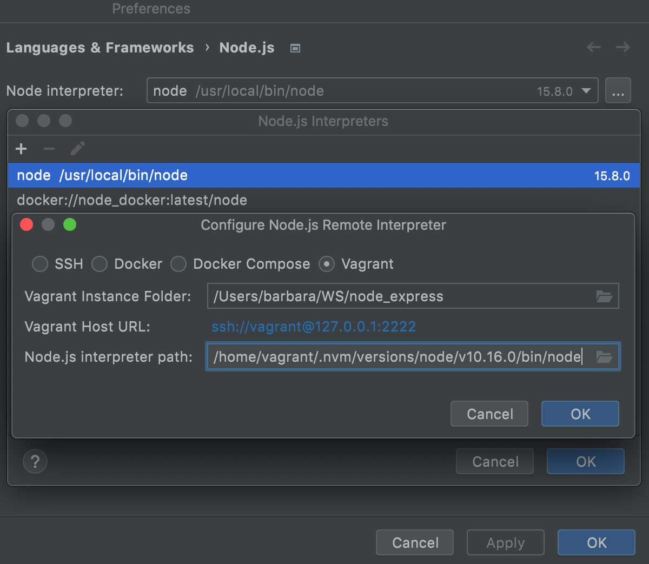Open Languages & Frameworks breadcrumb
Image resolution: width=649 pixels, height=564 pixels.
[x=100, y=48]
